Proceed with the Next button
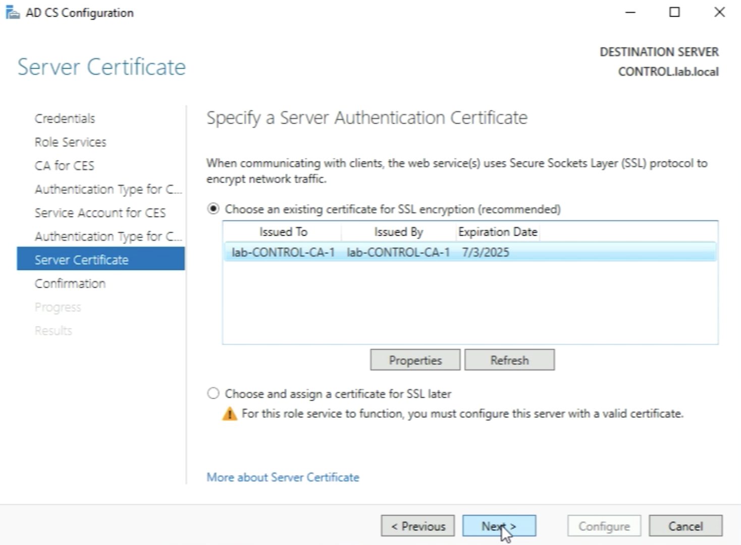This screenshot has height=545, width=741. pos(499,526)
